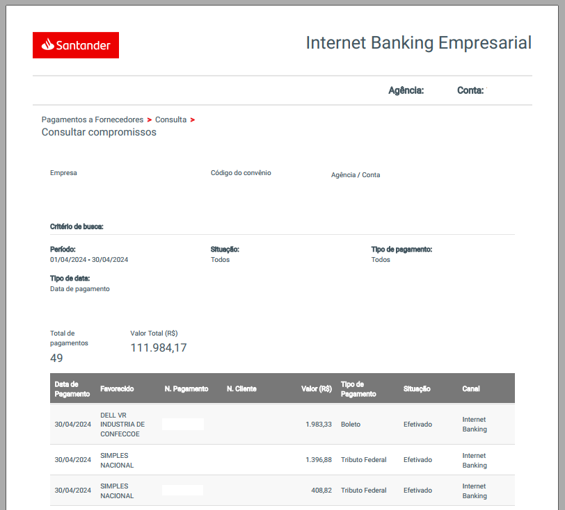Open Pagamentos a Fornecedores breadcrumb
The height and width of the screenshot is (510, 565).
pyautogui.click(x=93, y=120)
